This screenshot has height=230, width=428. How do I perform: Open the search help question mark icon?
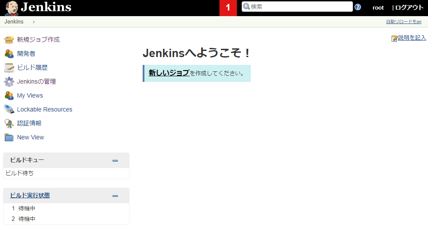(358, 7)
